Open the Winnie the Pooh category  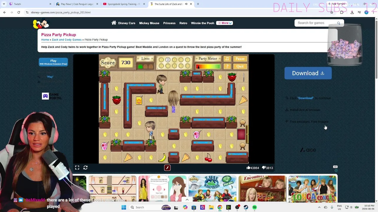pyautogui.click(x=203, y=23)
